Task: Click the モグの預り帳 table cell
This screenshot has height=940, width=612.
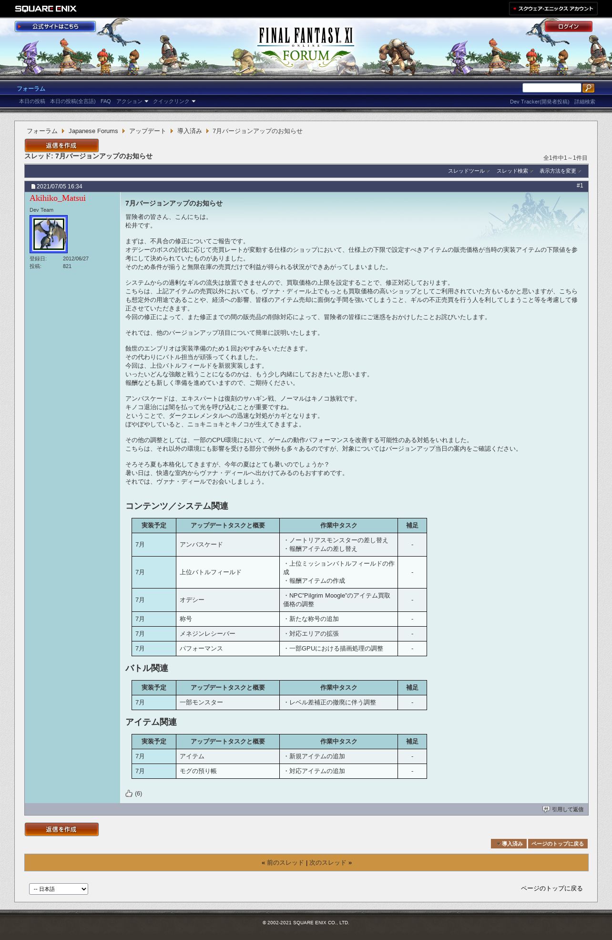Action: 228,771
